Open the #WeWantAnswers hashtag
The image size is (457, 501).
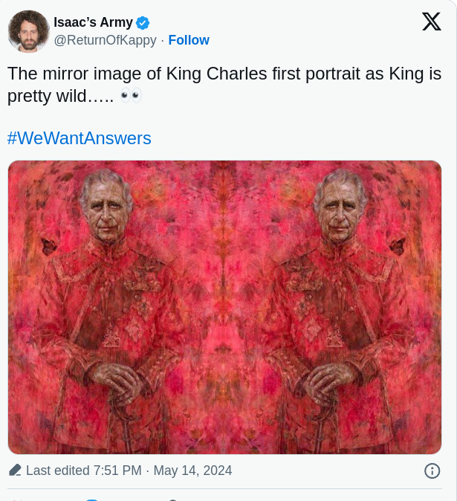click(x=80, y=138)
